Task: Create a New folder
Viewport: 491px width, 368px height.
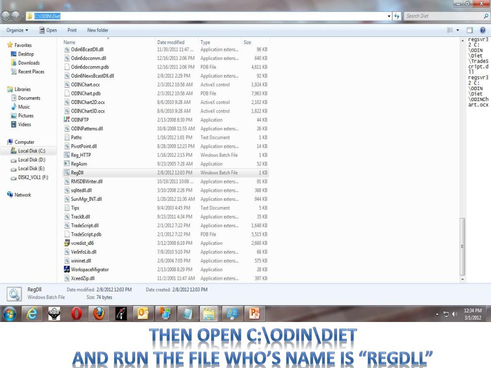Action: (98, 30)
